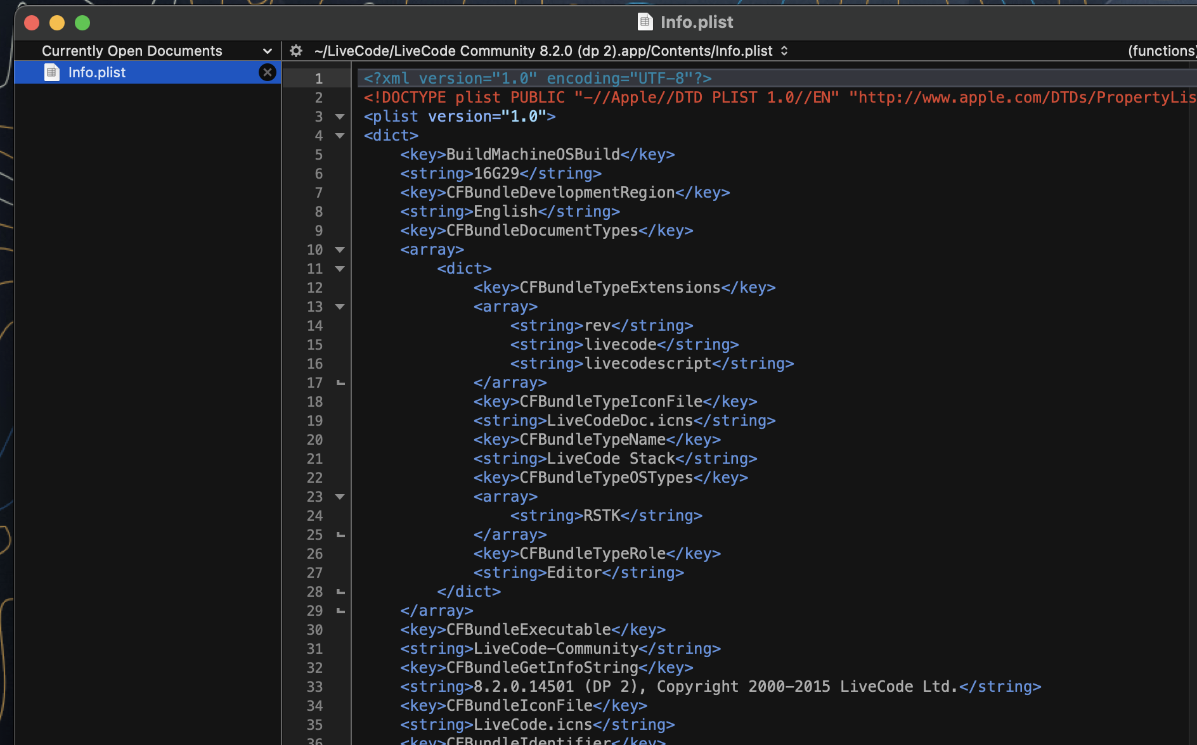Viewport: 1197px width, 745px height.
Task: Click the fold end marker at line 29
Action: (340, 611)
